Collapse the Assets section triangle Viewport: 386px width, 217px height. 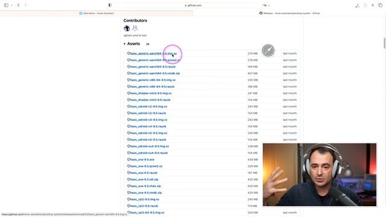click(125, 44)
